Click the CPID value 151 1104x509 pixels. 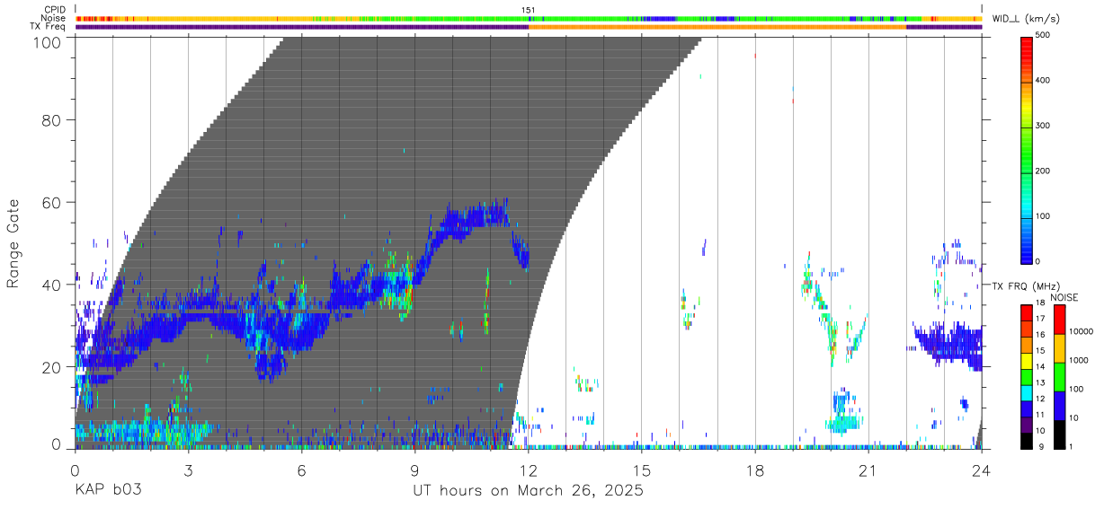(x=529, y=10)
